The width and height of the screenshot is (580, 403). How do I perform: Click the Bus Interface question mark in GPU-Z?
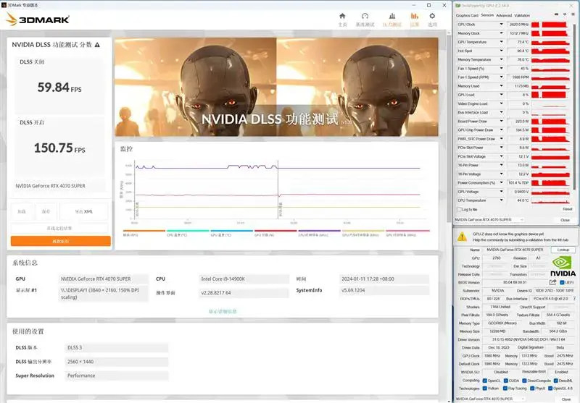point(574,298)
